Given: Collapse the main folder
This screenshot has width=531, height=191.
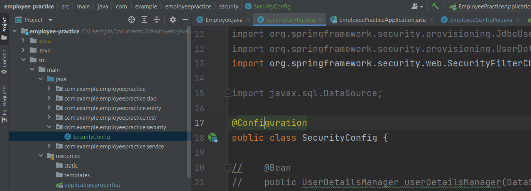Looking at the screenshot, I should [x=32, y=70].
